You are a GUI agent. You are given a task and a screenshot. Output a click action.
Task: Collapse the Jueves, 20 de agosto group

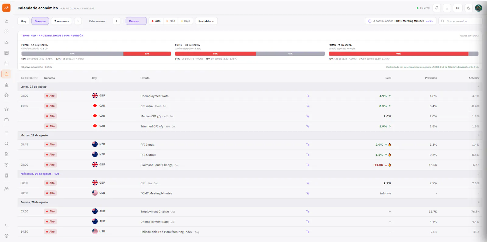tap(250, 202)
